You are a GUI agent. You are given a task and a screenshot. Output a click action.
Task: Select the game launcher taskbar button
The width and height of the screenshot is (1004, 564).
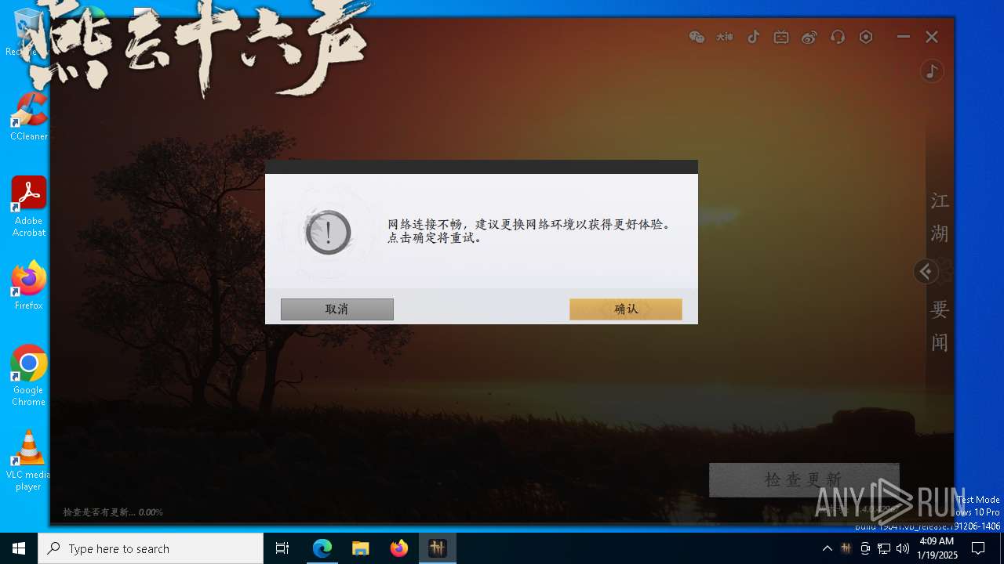pyautogui.click(x=438, y=548)
